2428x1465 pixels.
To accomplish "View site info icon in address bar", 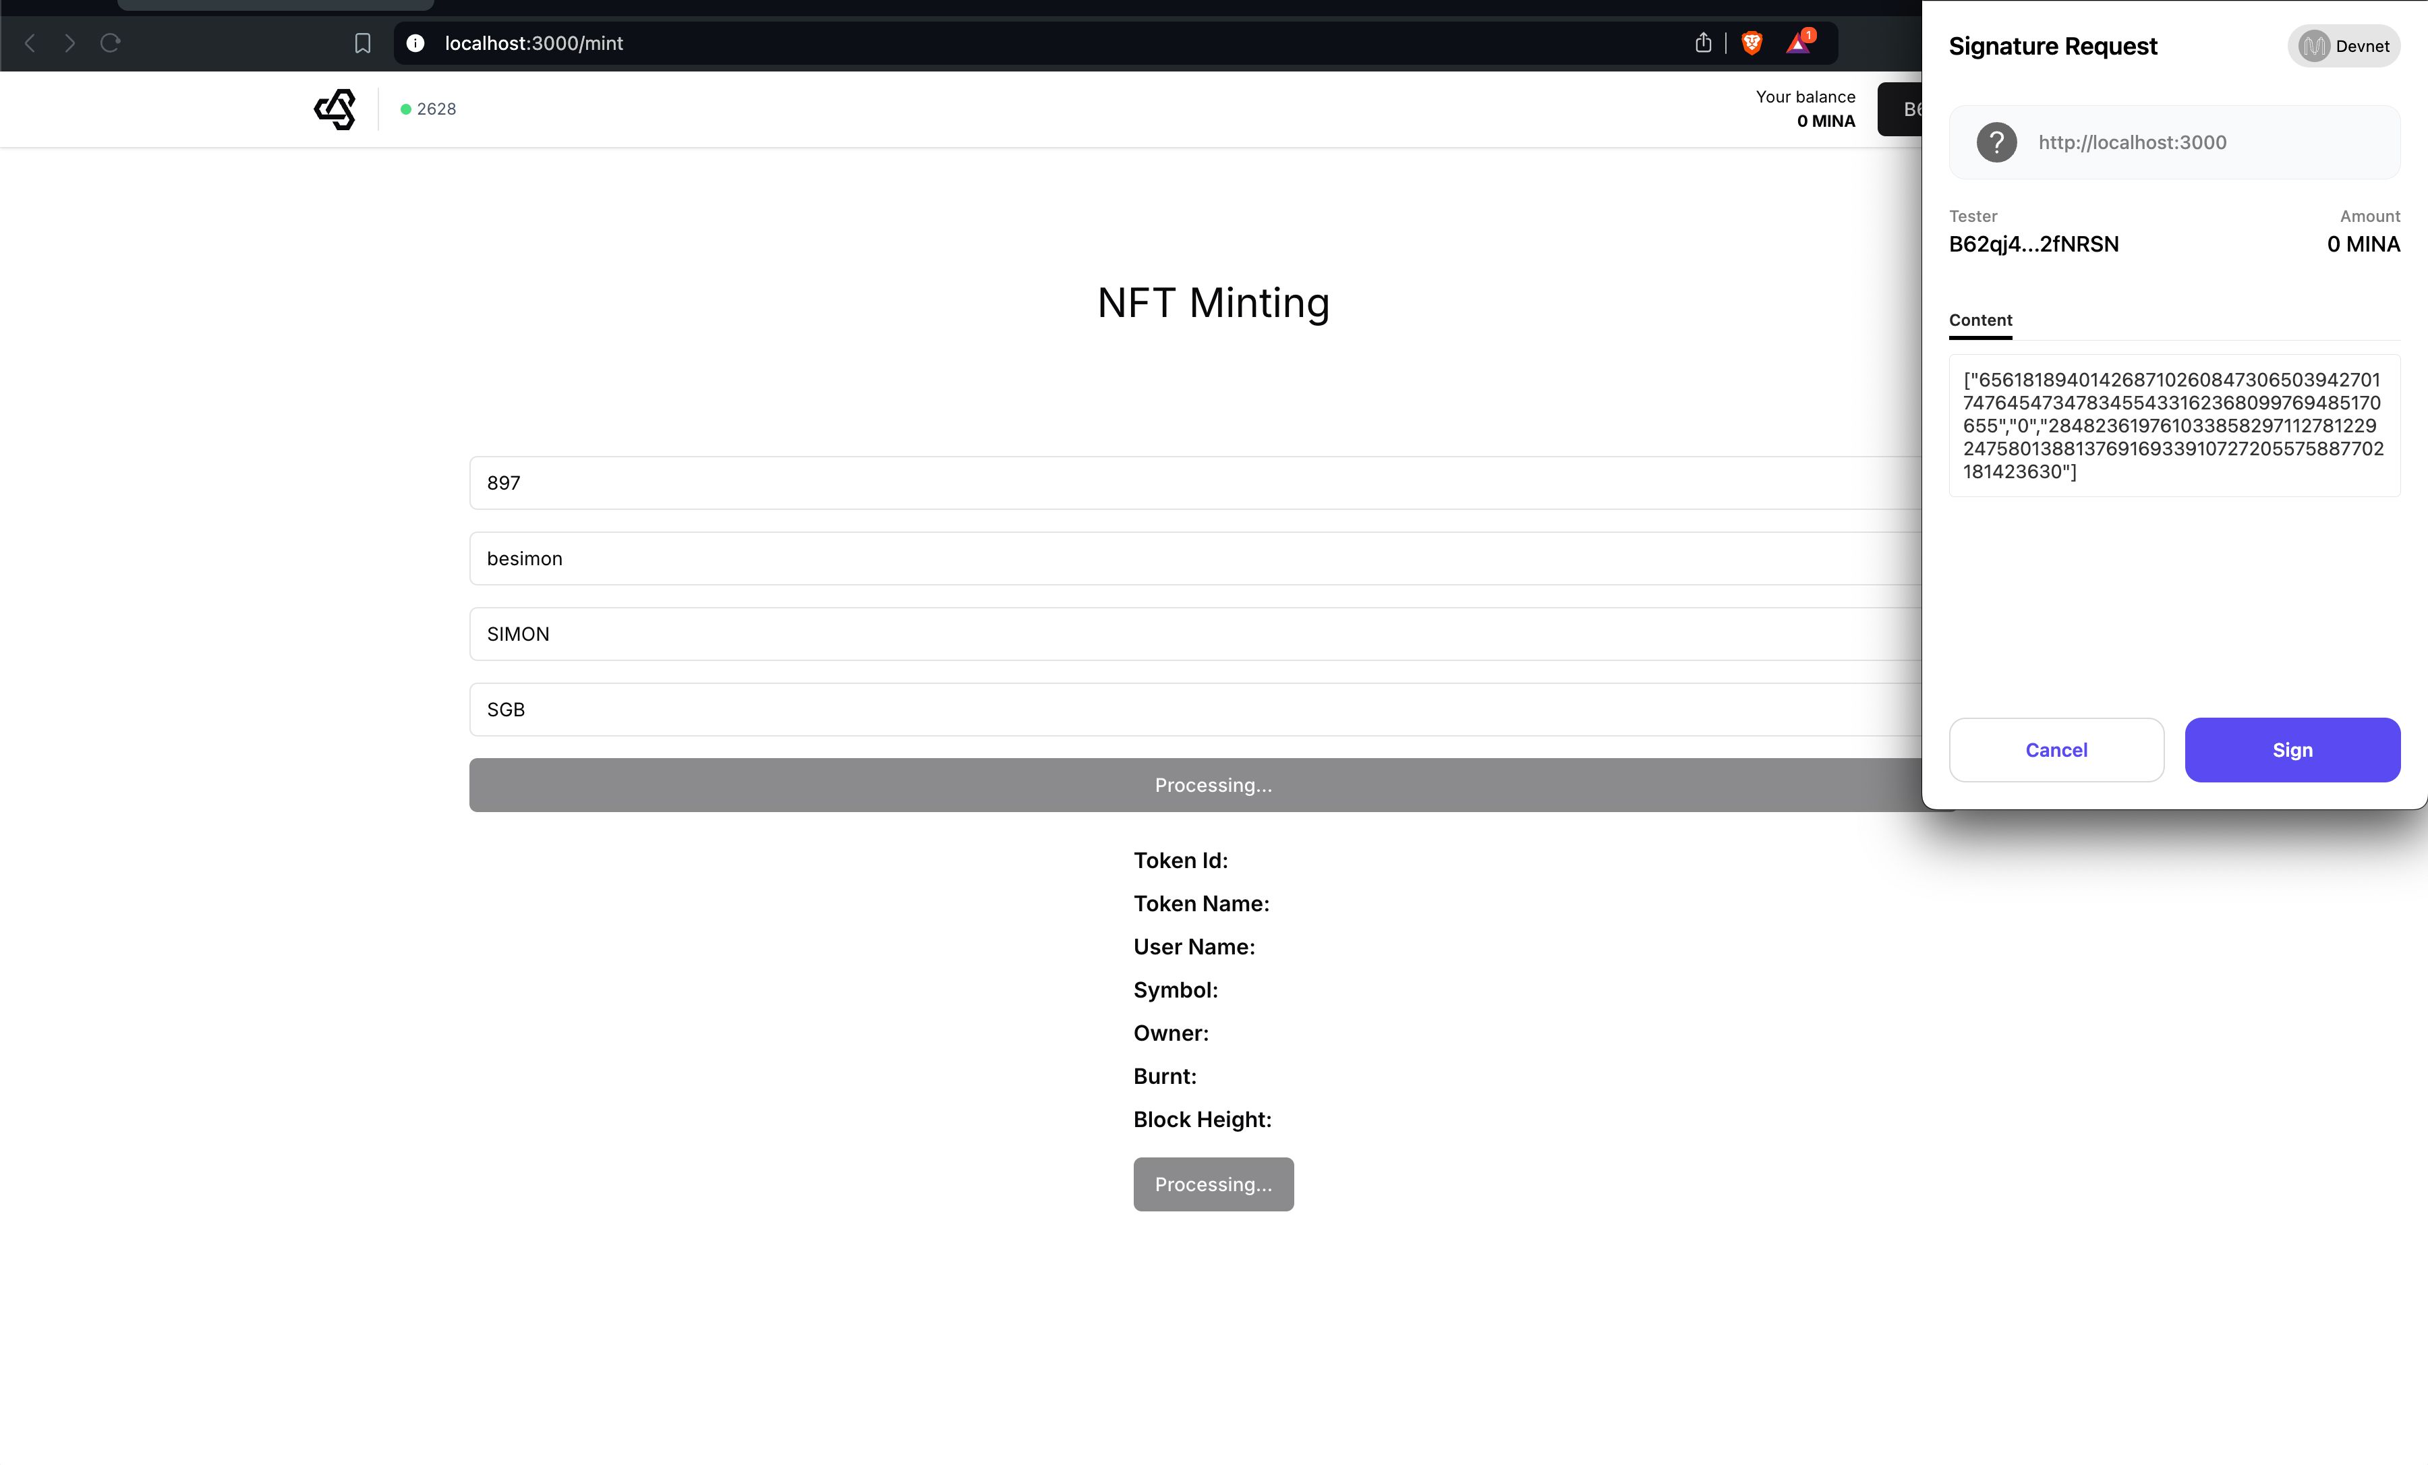I will click(416, 43).
